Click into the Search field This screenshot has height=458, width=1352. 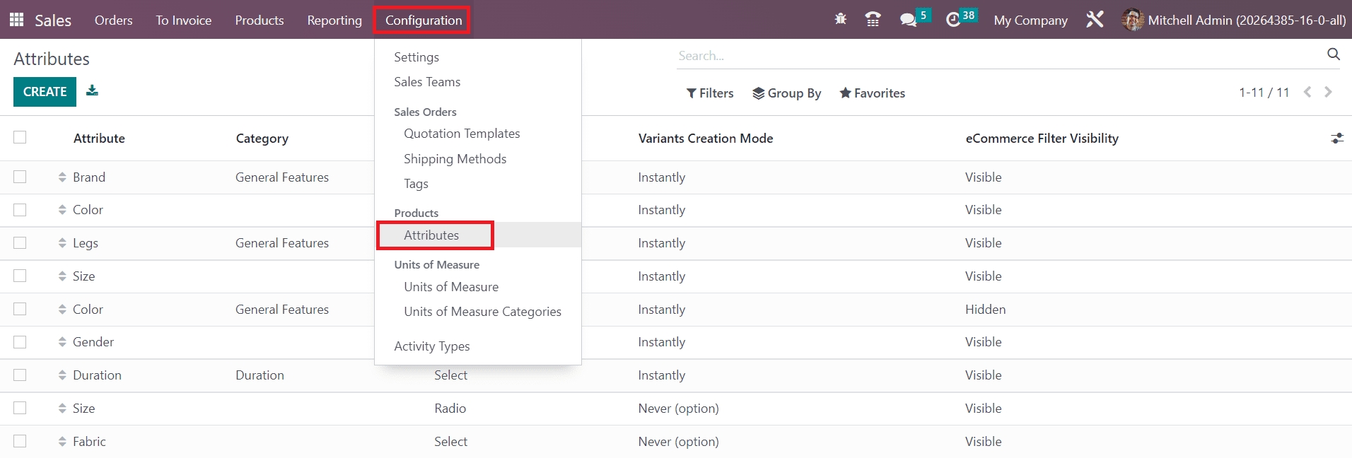pos(997,56)
